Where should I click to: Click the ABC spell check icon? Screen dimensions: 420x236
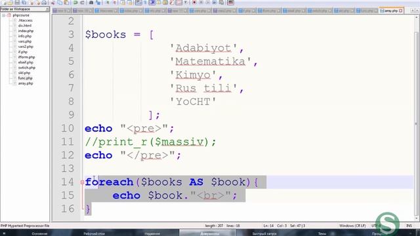coord(230,3)
